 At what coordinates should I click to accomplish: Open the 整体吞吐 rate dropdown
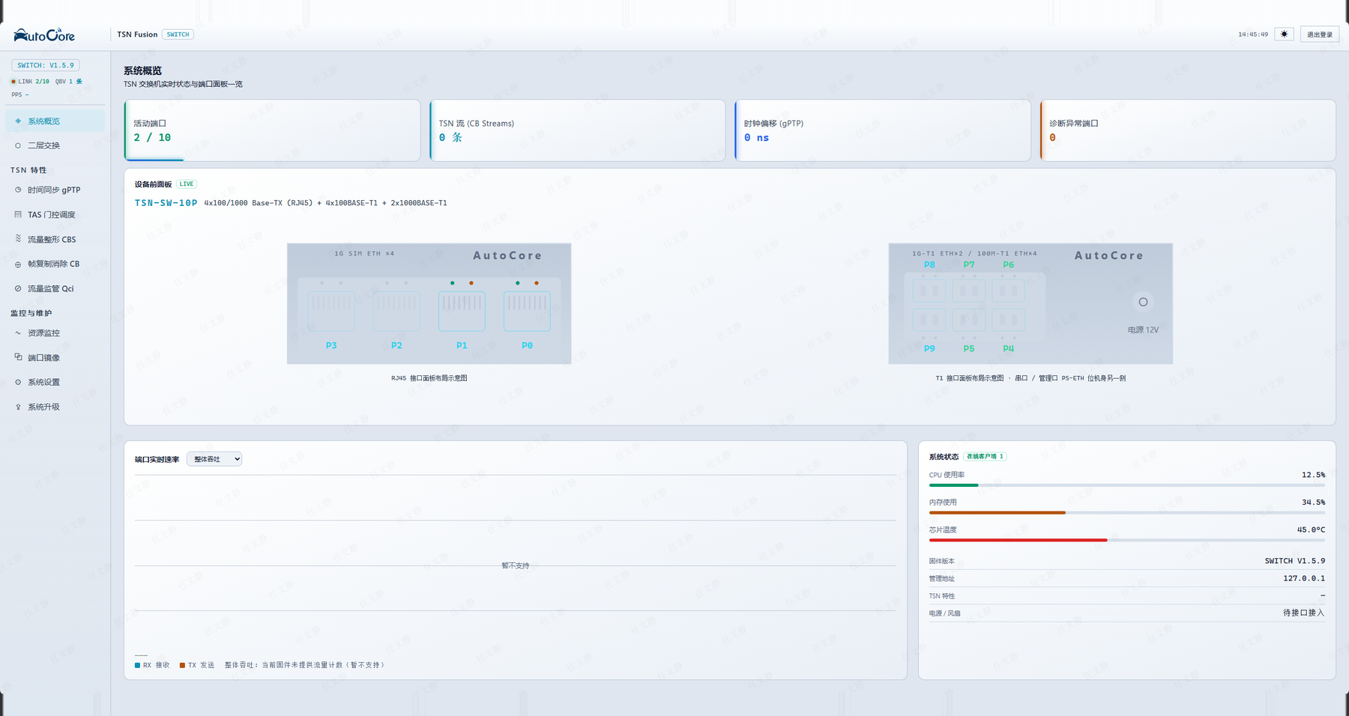pos(214,459)
